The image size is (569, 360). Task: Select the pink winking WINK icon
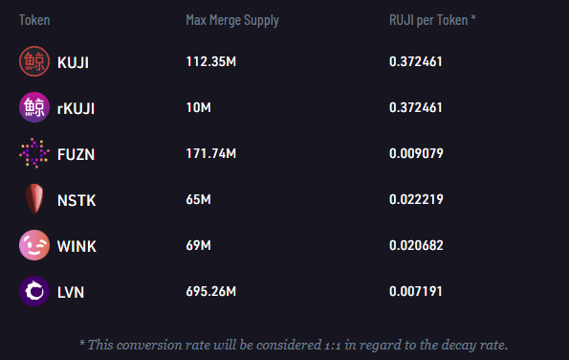[x=34, y=245]
